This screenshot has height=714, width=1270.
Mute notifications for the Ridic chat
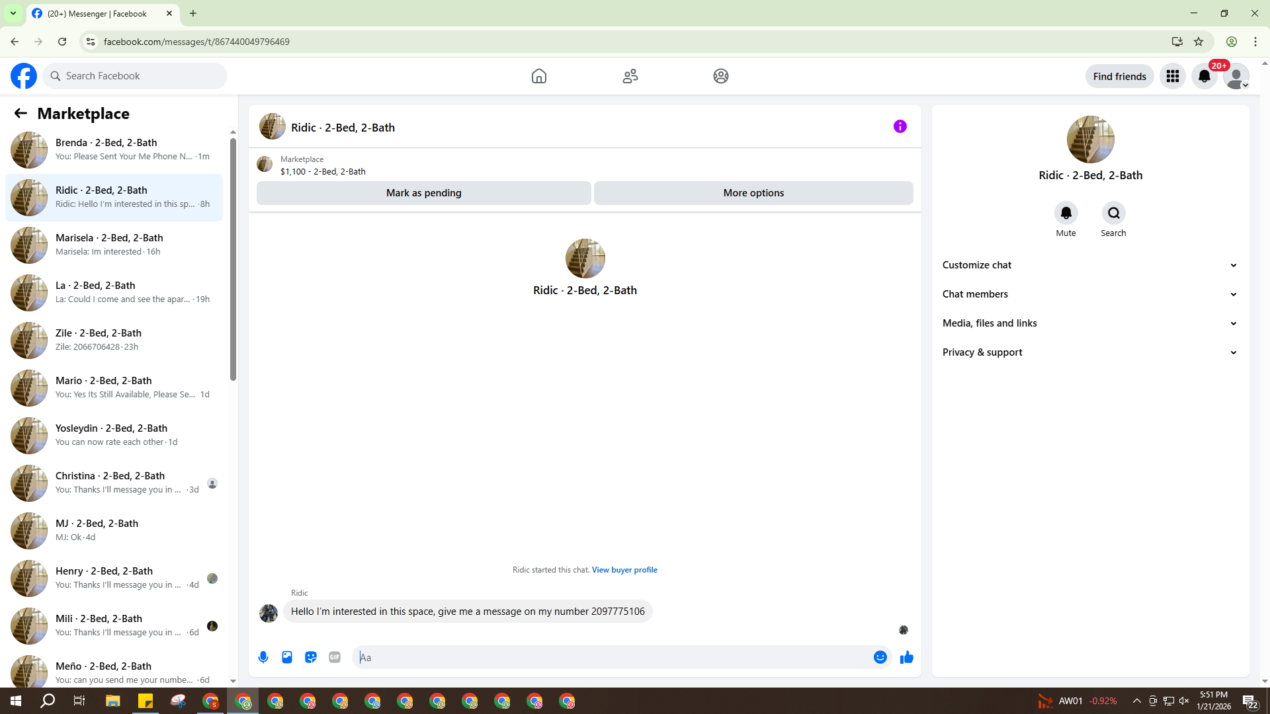pyautogui.click(x=1066, y=214)
